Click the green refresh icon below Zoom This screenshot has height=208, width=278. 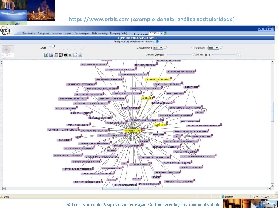46,55
